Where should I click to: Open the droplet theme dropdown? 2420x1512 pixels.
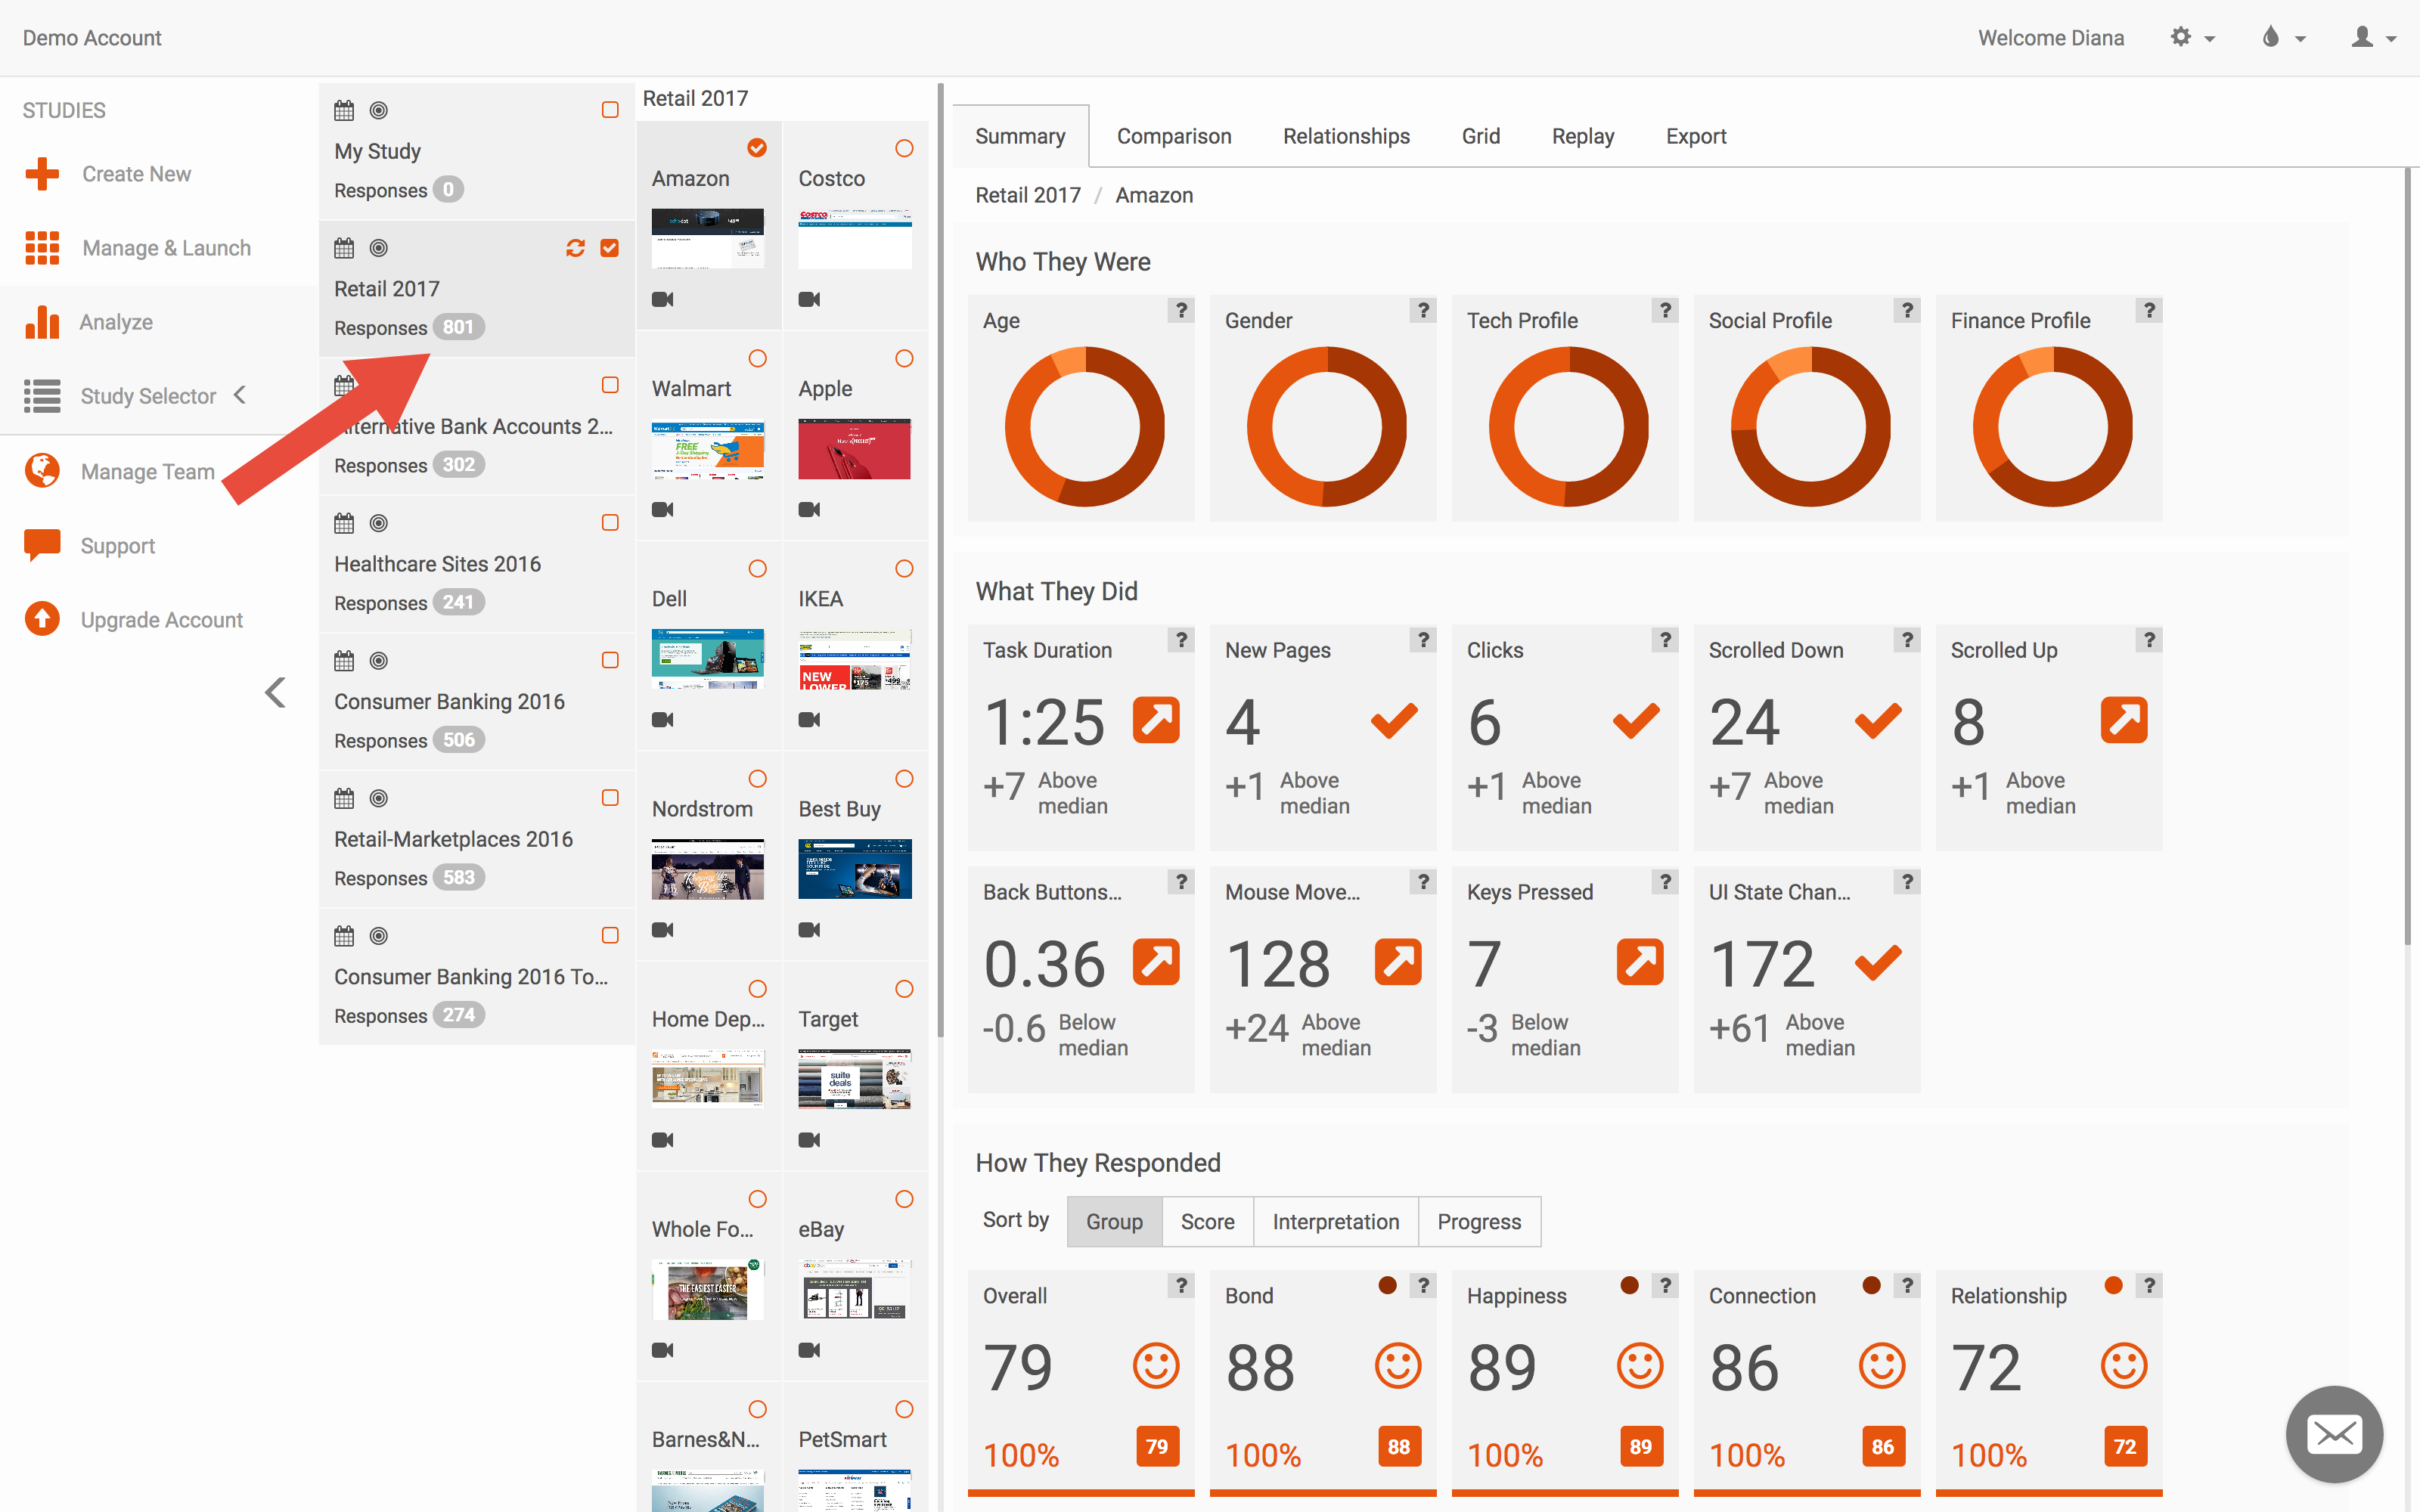tap(2283, 38)
